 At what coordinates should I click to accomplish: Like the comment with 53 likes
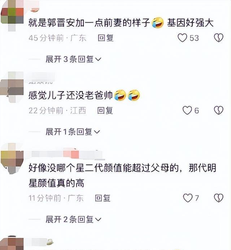tap(182, 38)
